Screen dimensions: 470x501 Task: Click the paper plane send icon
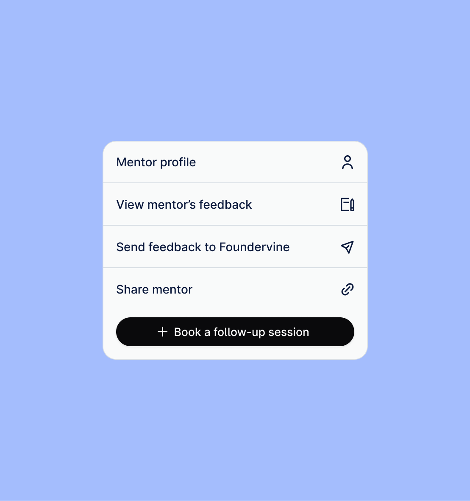[x=348, y=247]
